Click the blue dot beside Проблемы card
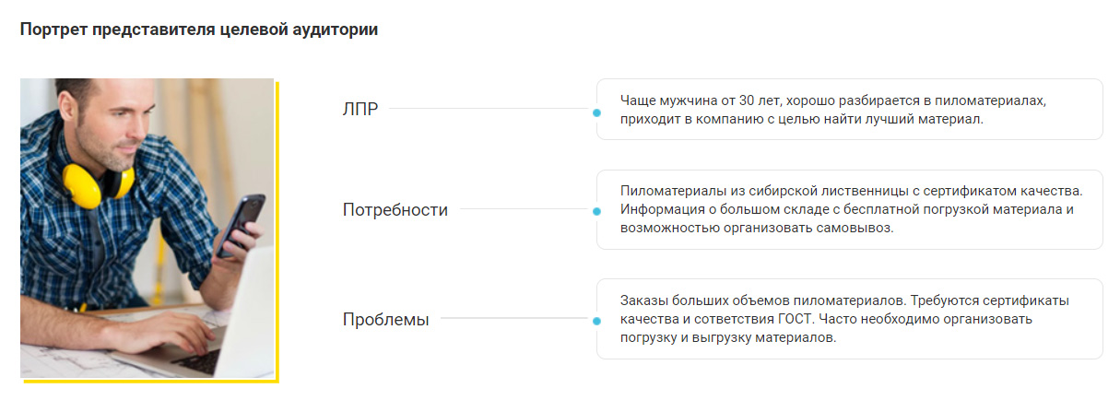The width and height of the screenshot is (1120, 412). tap(597, 321)
